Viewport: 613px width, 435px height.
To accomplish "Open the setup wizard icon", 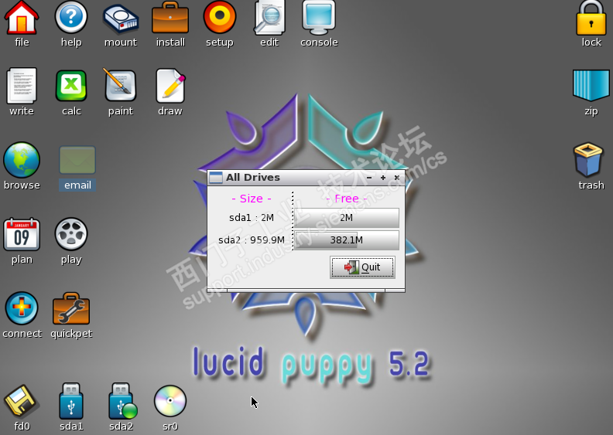I will (220, 18).
